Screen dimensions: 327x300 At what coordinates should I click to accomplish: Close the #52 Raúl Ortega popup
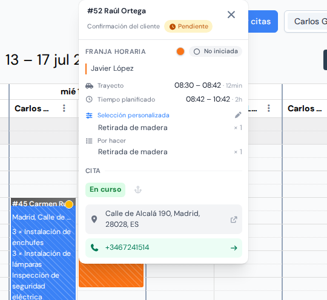(x=231, y=15)
